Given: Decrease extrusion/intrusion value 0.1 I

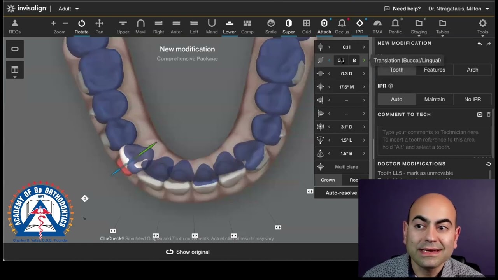Looking at the screenshot, I should (x=329, y=47).
